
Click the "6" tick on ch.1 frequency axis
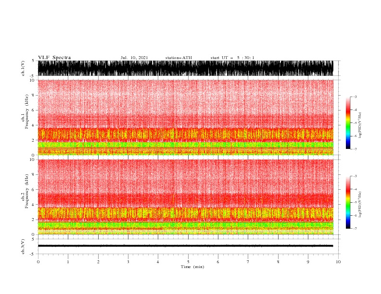33,110
